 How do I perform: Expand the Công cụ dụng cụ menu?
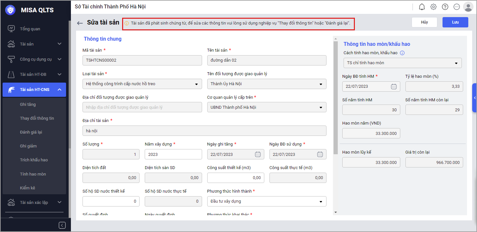60,59
